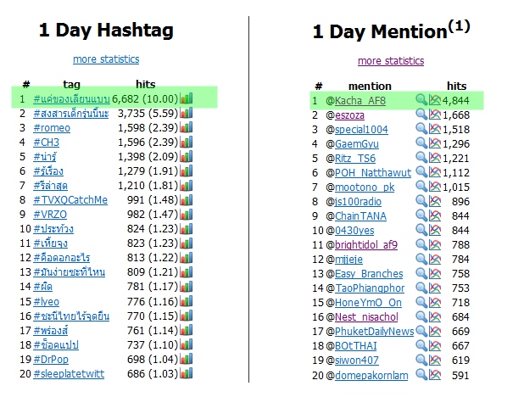Click the magnifier icon next to @eszoza
This screenshot has width=524, height=397.
click(x=421, y=115)
